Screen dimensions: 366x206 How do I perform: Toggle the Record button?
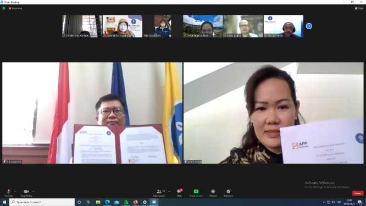point(213,193)
